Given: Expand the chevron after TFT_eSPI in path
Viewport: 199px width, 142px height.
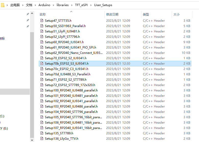Looking at the screenshot, I should [91, 5].
